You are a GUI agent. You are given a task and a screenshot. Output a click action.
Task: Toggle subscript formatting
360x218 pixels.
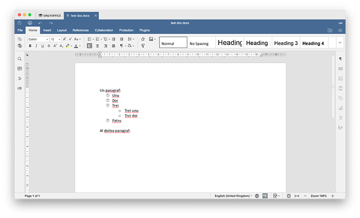pos(61,46)
